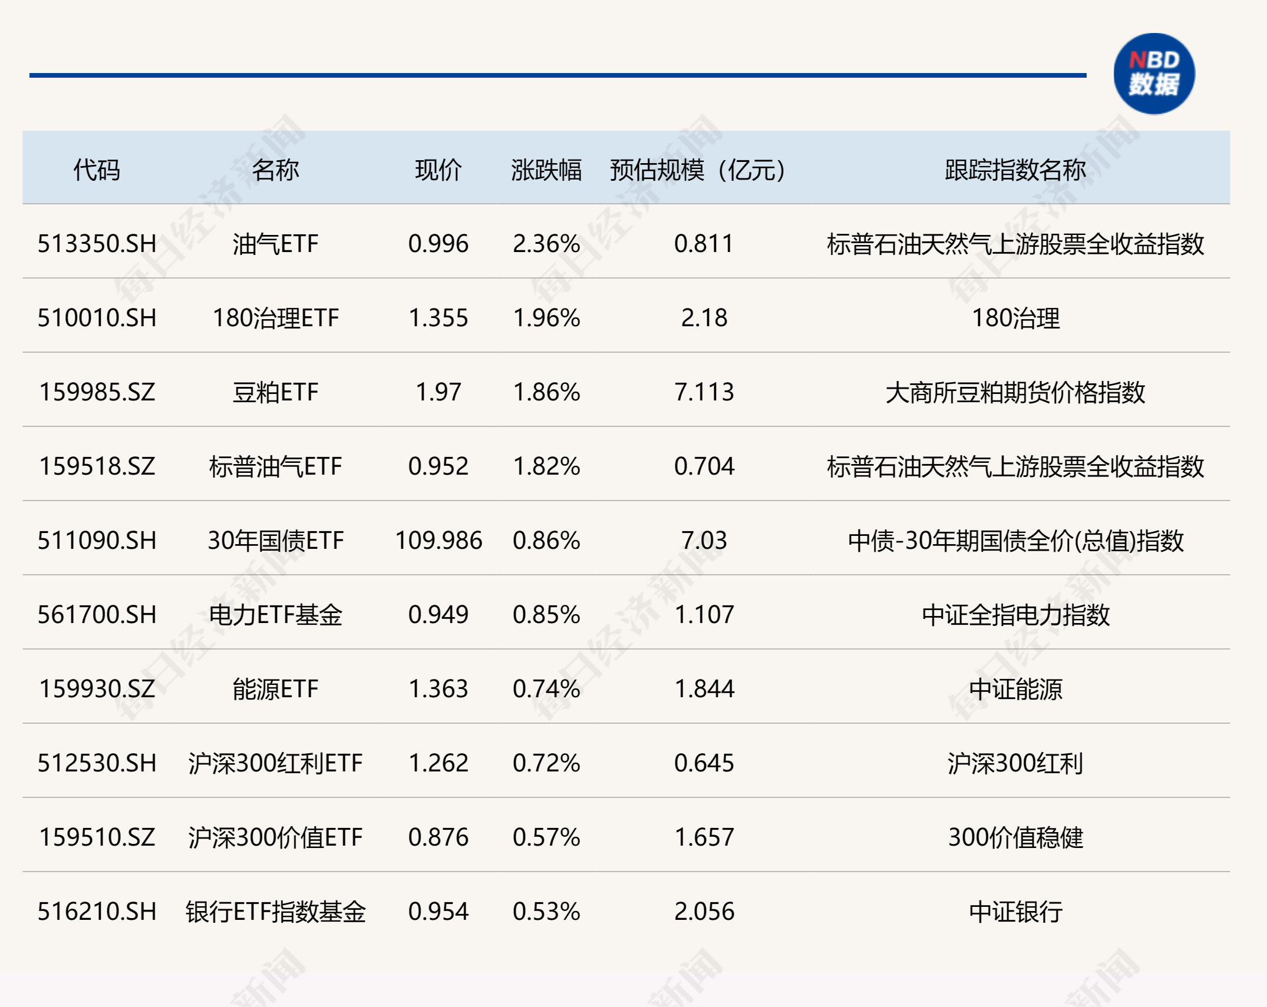Click the change value 0.72%

pyautogui.click(x=546, y=763)
